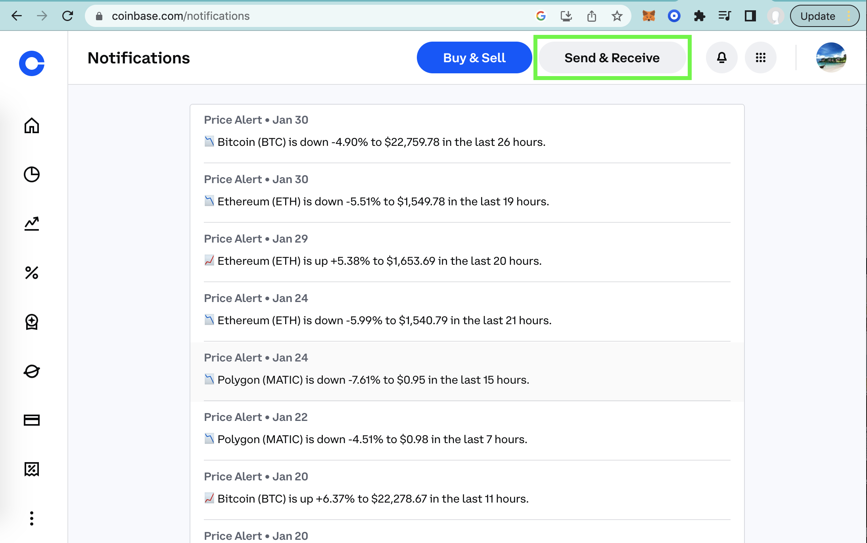Viewport: 867px width, 543px height.
Task: Open the media control playlist icon
Action: [725, 16]
